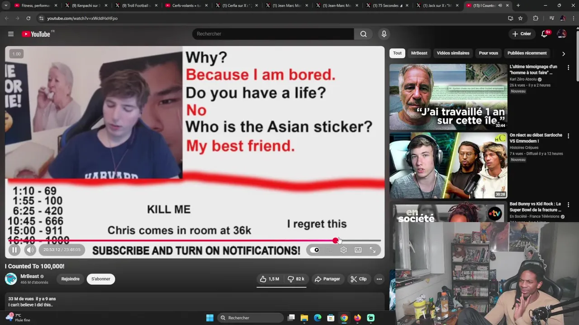Open the Sardoche debate video thumbnail
This screenshot has width=579, height=325.
(448, 166)
